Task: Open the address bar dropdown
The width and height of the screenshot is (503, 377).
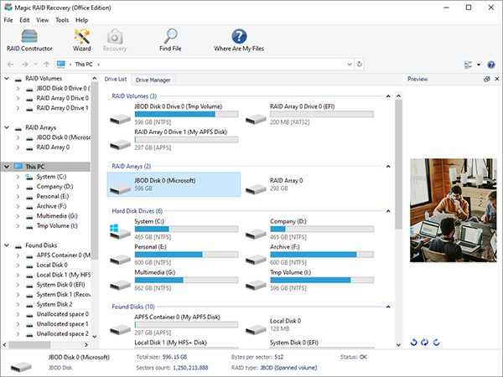Action: point(350,65)
